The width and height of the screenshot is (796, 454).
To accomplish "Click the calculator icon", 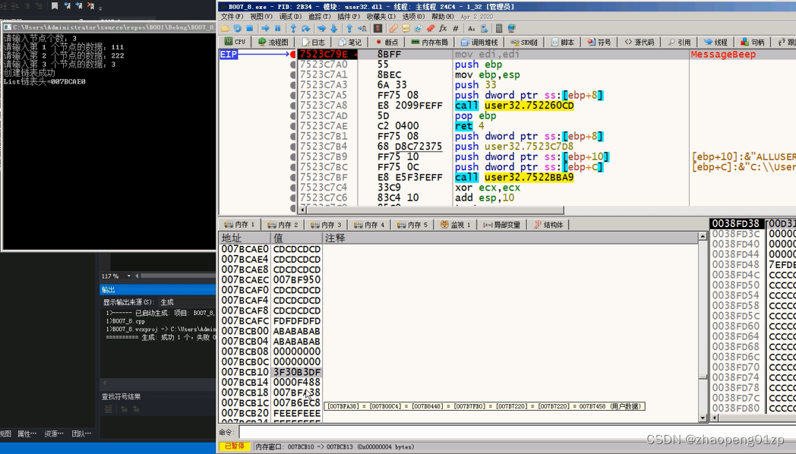I will (499, 28).
